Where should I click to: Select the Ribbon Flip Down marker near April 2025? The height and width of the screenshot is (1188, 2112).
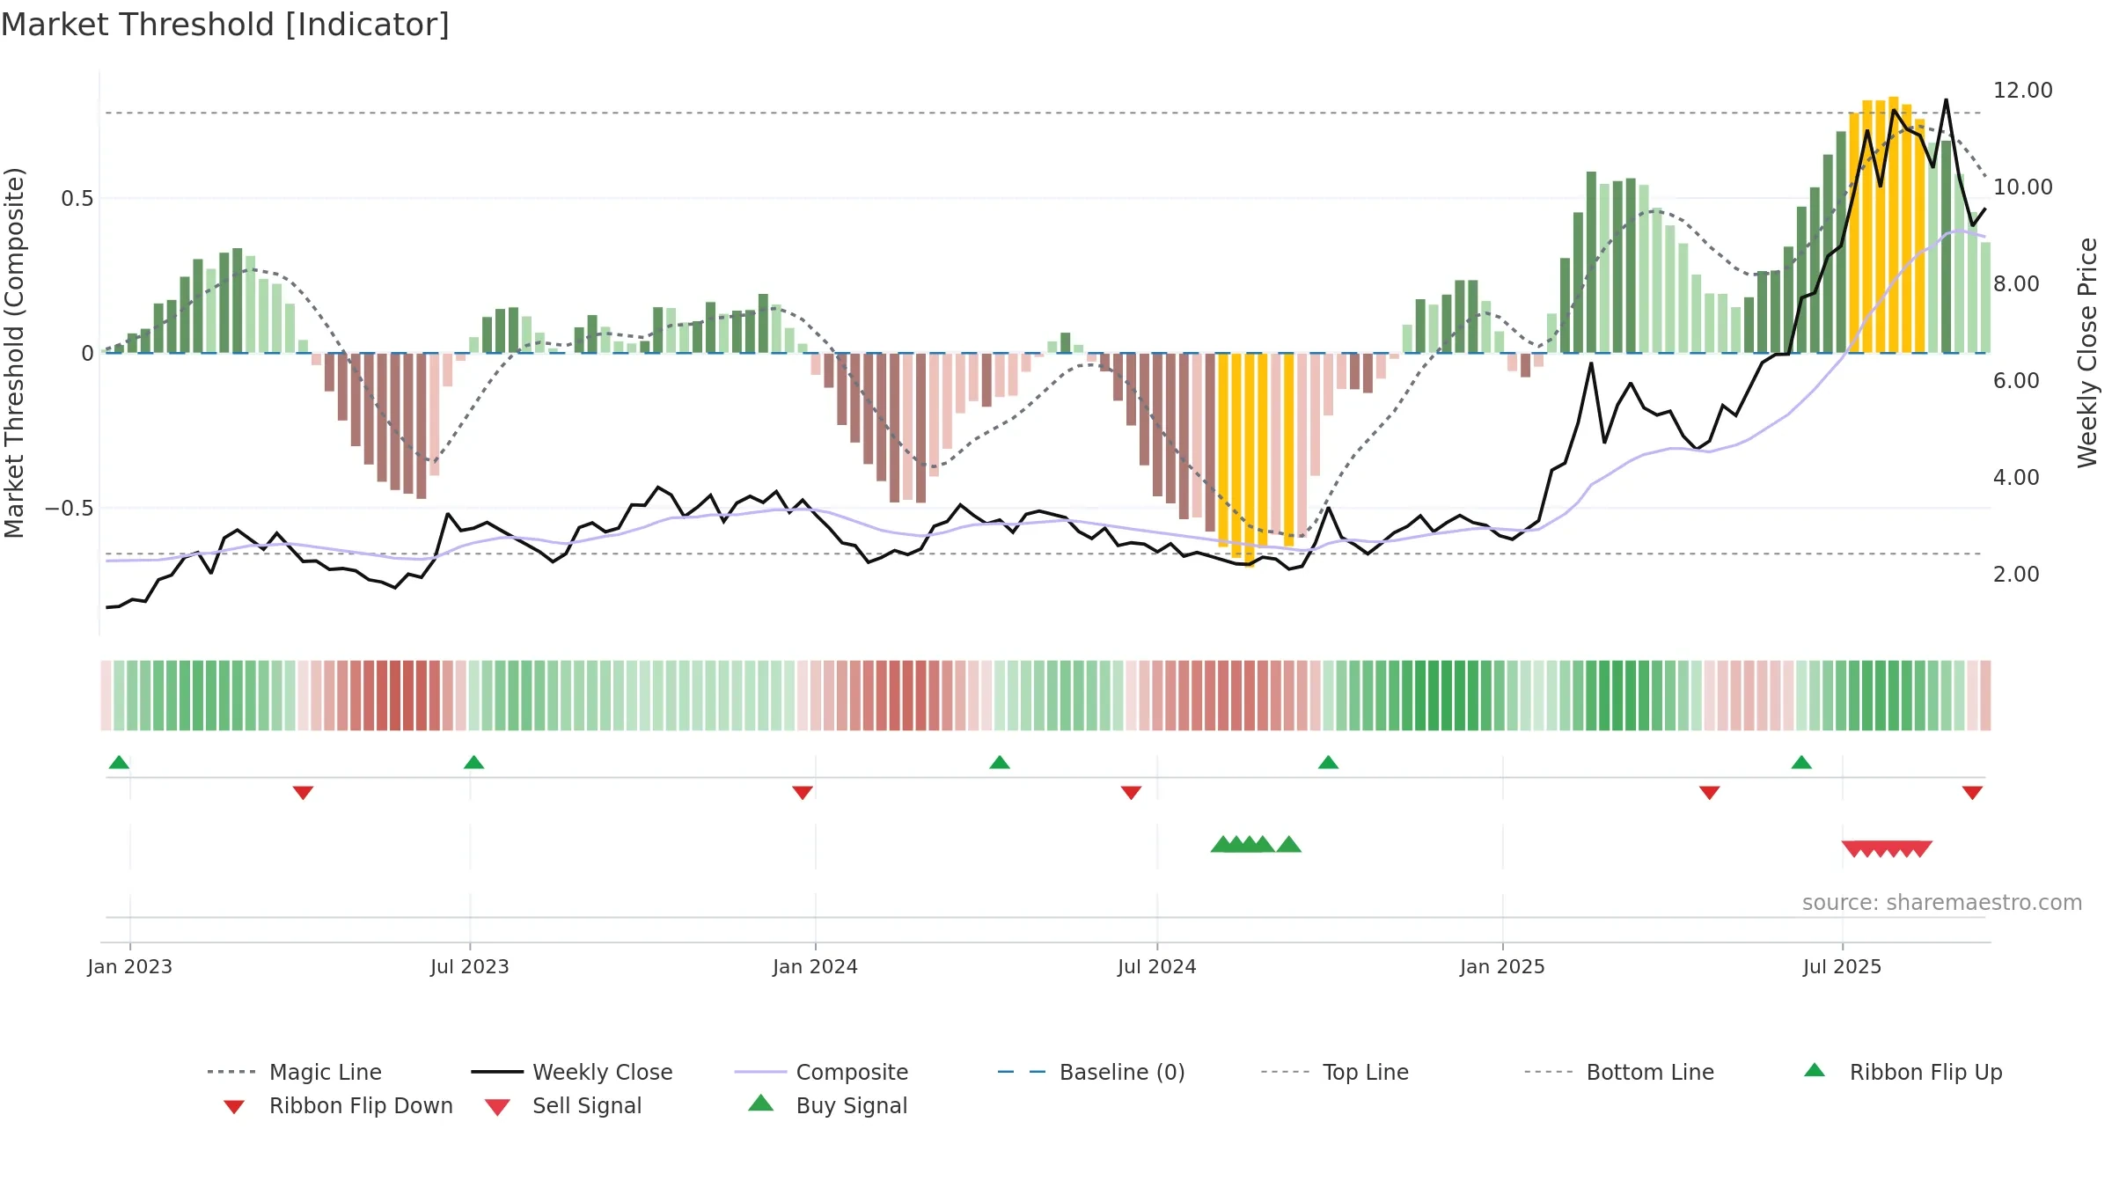coord(1710,793)
